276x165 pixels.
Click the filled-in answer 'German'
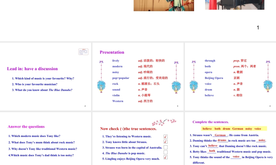click(220, 135)
